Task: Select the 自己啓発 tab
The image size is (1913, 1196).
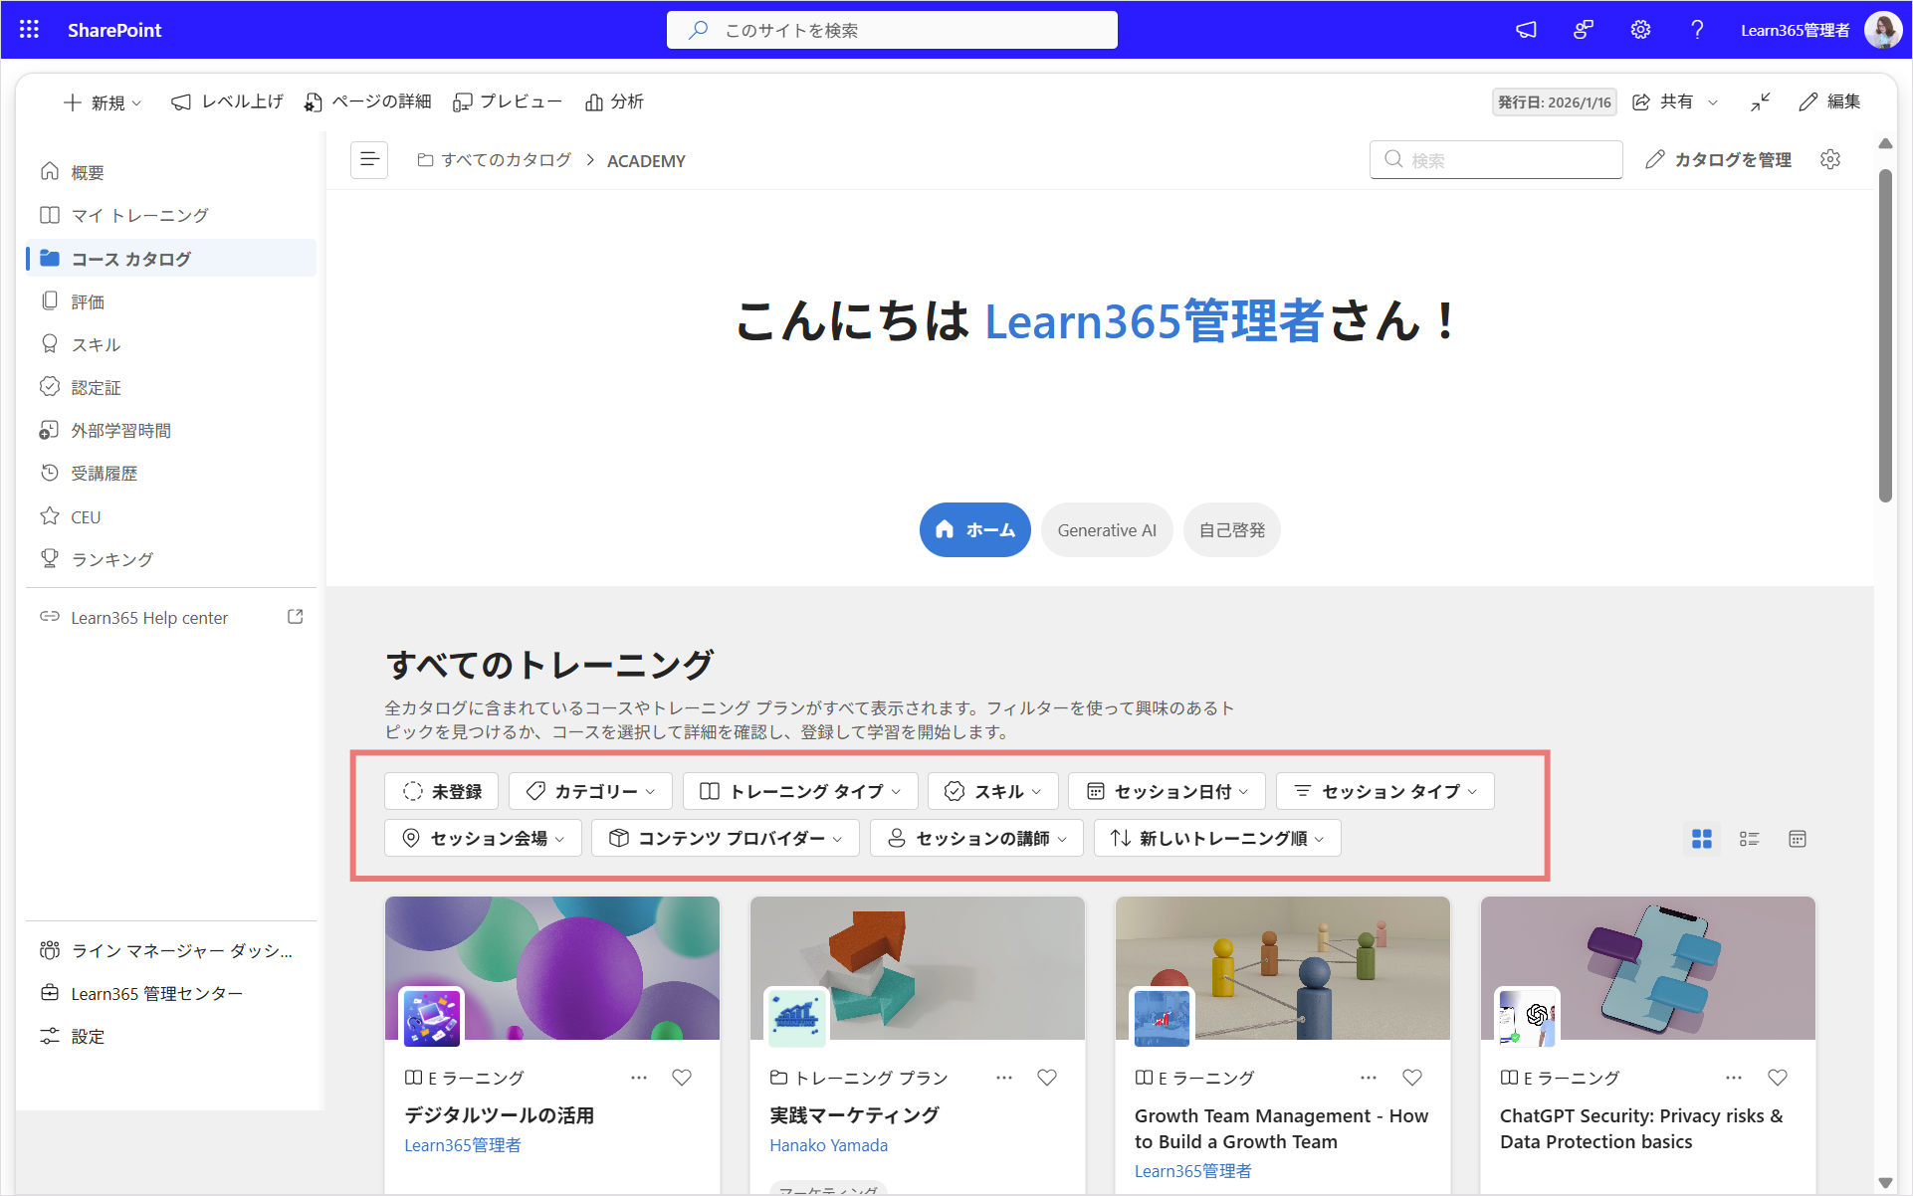Action: (x=1232, y=529)
